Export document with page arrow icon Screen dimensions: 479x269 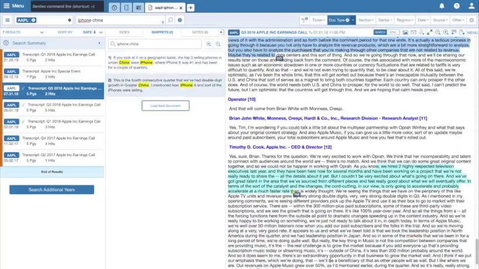coord(462,32)
